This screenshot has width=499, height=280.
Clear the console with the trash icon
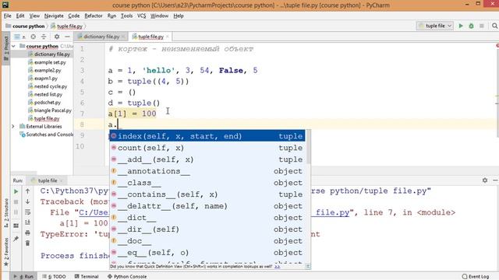point(28,243)
